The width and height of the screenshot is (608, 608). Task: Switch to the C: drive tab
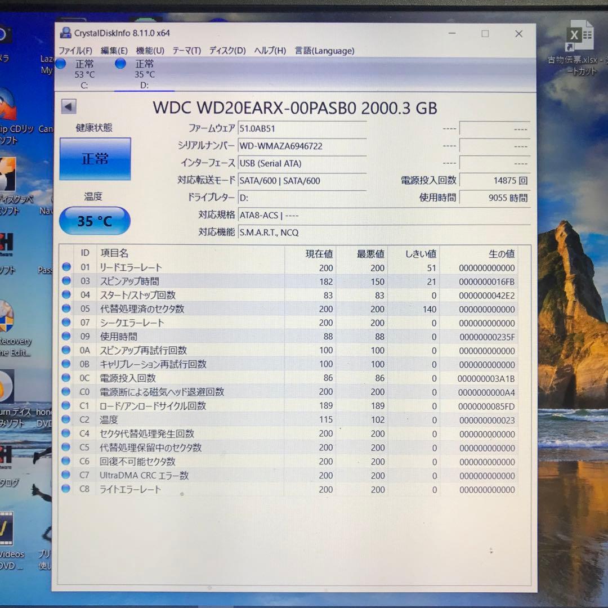84,73
